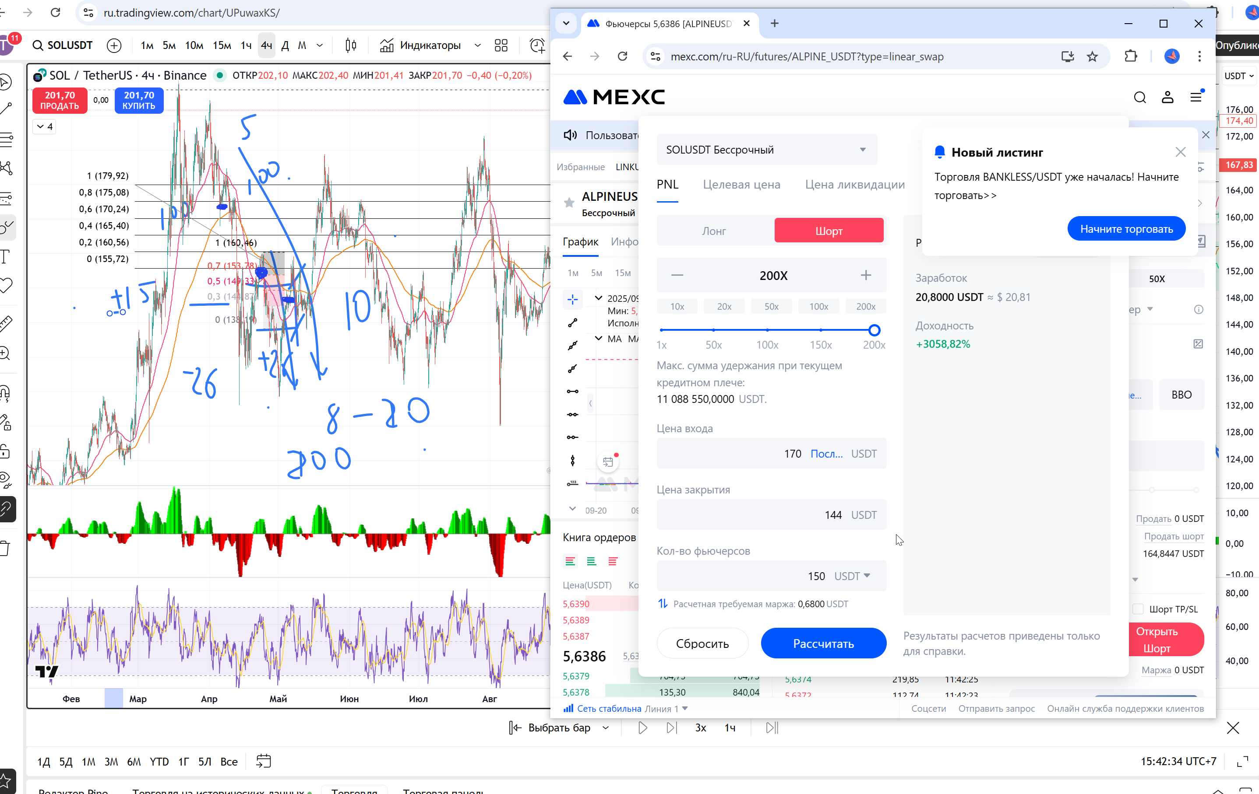Enable the Шорт TP/SL checkbox
This screenshot has width=1259, height=794.
1138,609
